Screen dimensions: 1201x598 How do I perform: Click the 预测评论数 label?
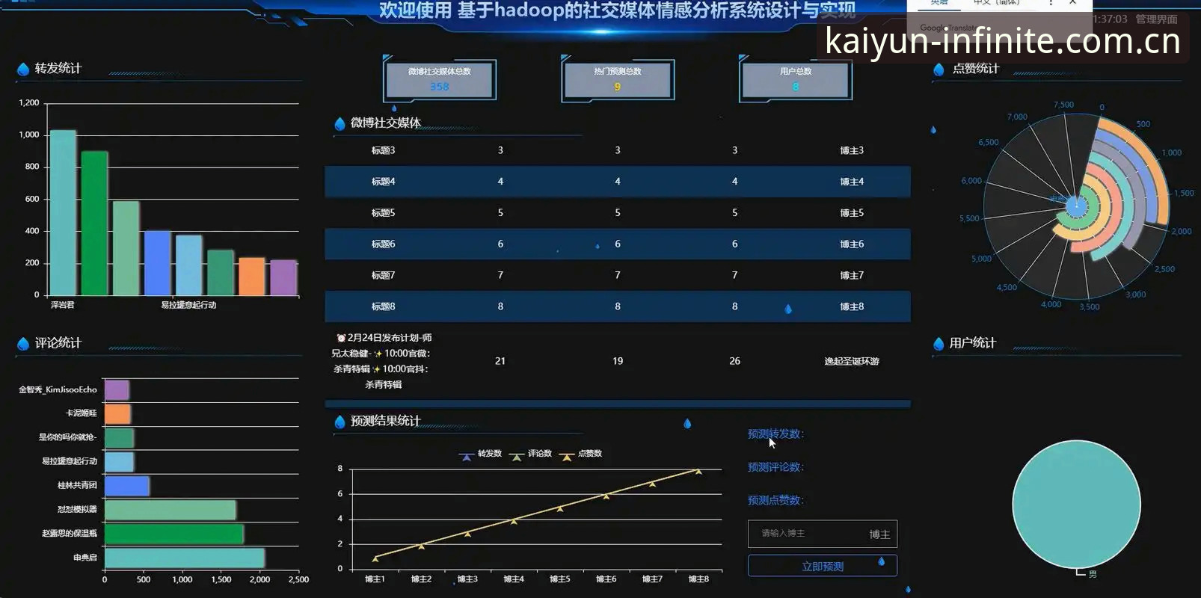click(x=775, y=467)
